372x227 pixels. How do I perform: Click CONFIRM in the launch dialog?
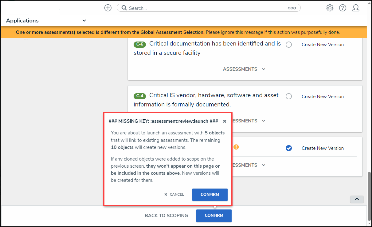coord(210,195)
